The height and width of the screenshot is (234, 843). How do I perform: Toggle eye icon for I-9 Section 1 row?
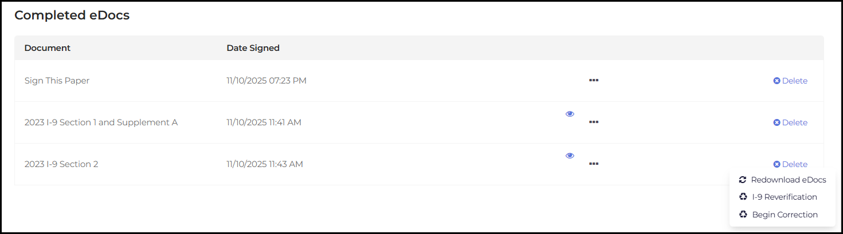pyautogui.click(x=570, y=114)
